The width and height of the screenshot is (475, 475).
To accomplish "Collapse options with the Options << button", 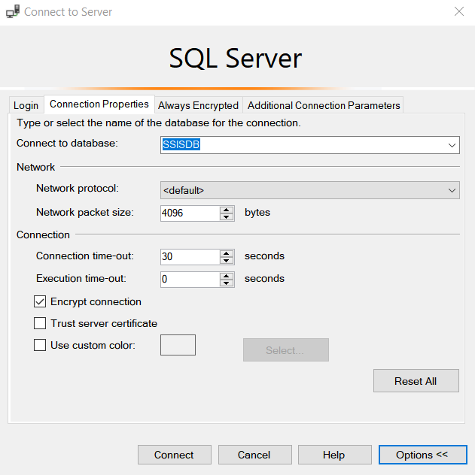I will click(x=421, y=455).
